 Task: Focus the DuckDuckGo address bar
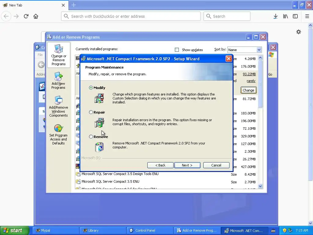click(x=131, y=16)
